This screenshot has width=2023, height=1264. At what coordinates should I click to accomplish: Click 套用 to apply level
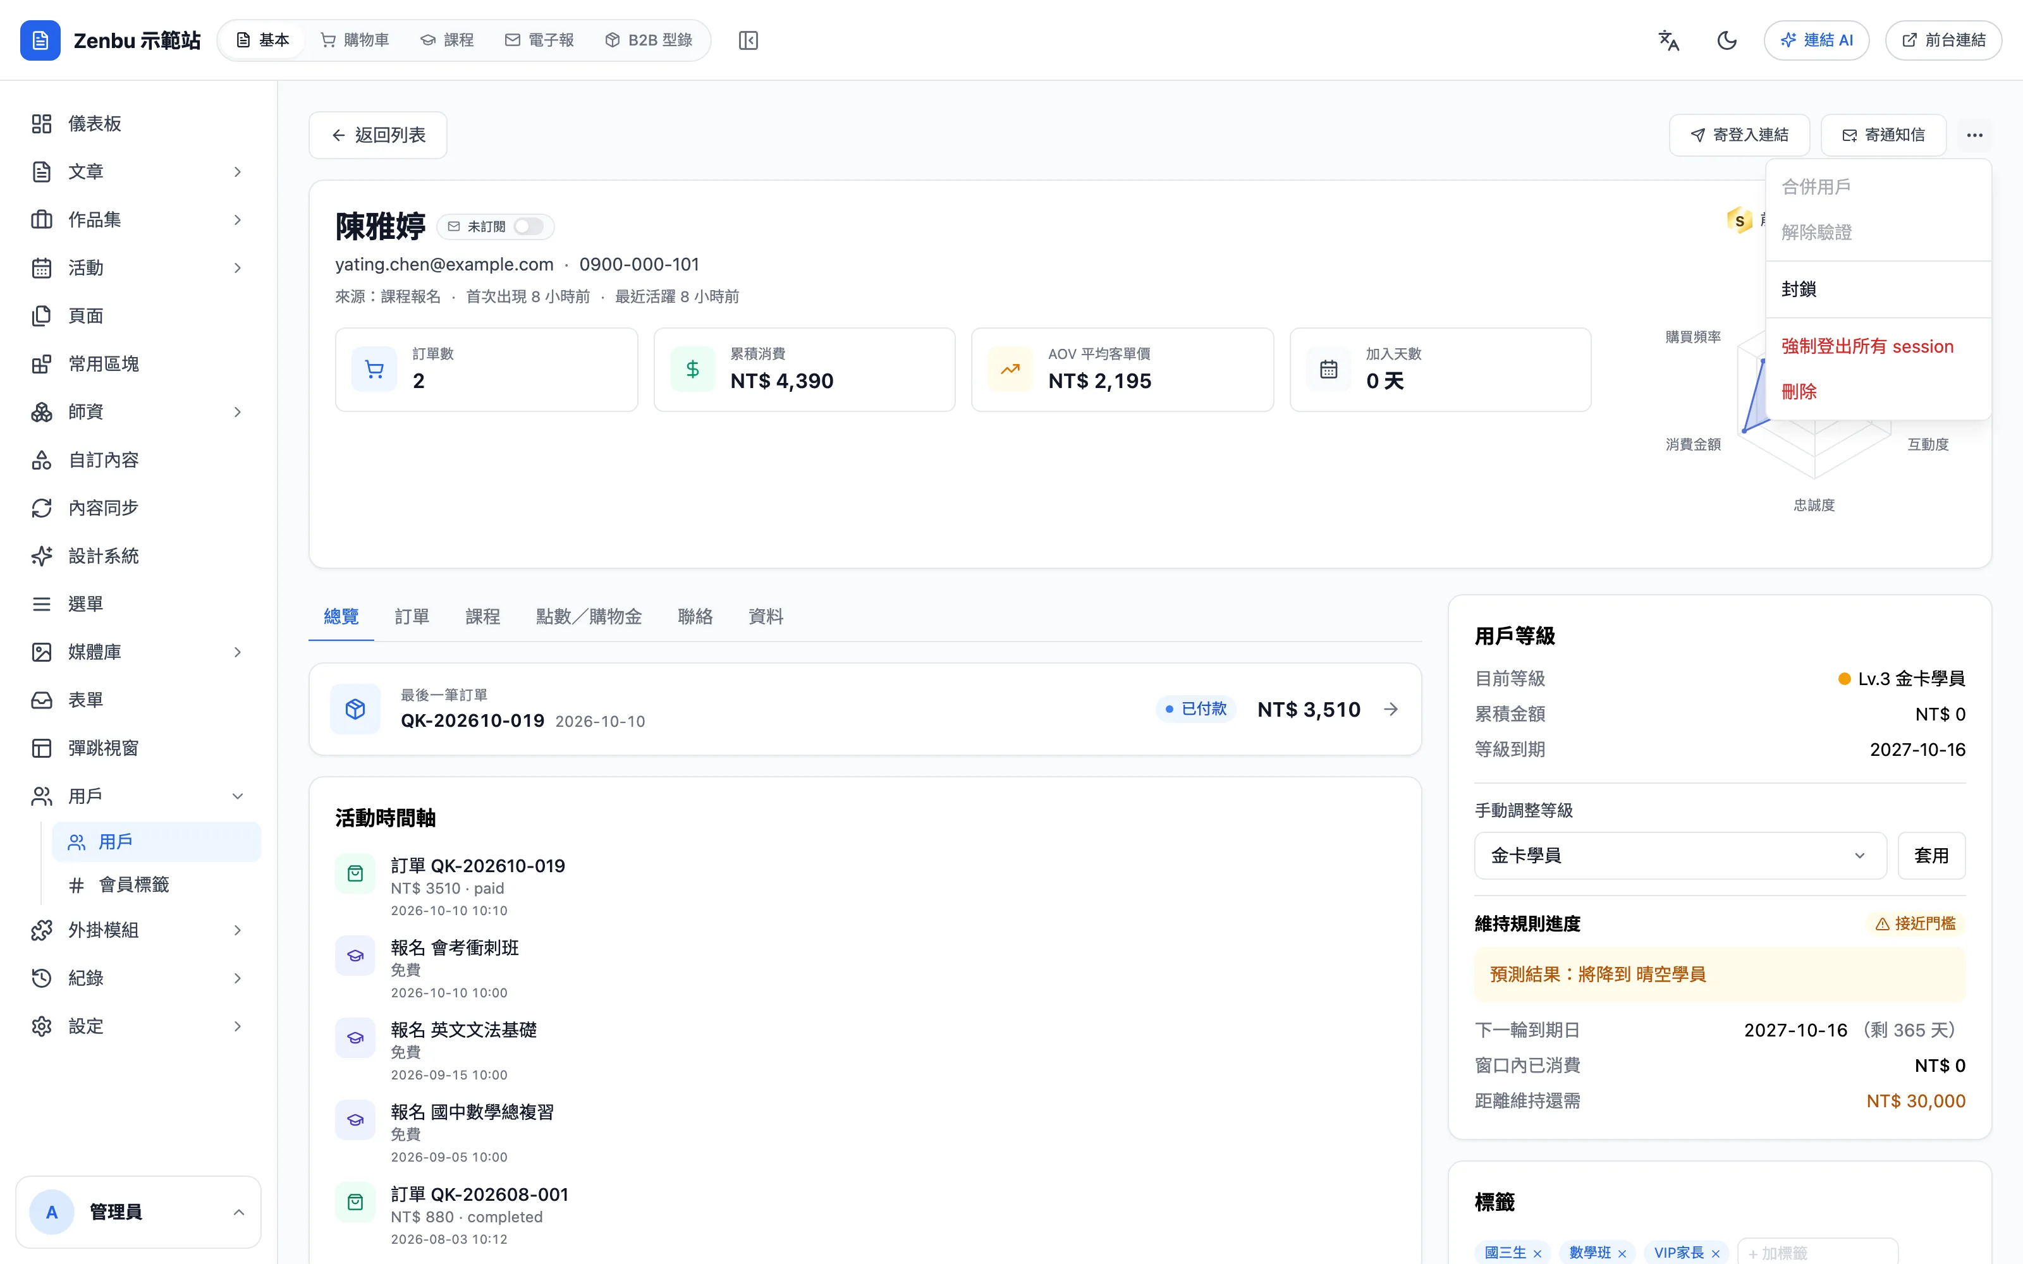[x=1931, y=855]
